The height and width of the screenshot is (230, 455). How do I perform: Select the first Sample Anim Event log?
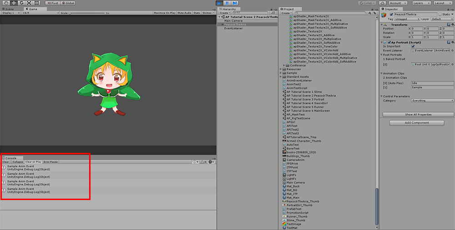(108, 168)
